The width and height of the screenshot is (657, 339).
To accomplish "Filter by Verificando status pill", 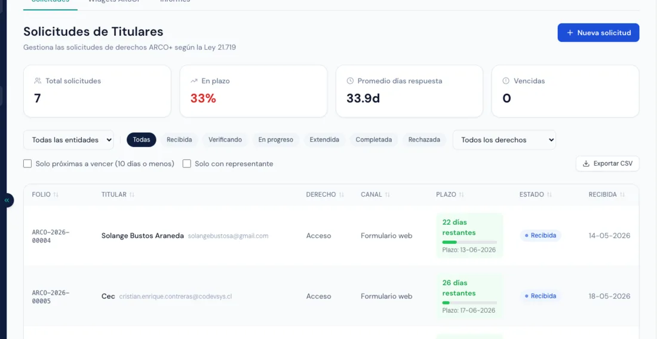I will [x=225, y=140].
